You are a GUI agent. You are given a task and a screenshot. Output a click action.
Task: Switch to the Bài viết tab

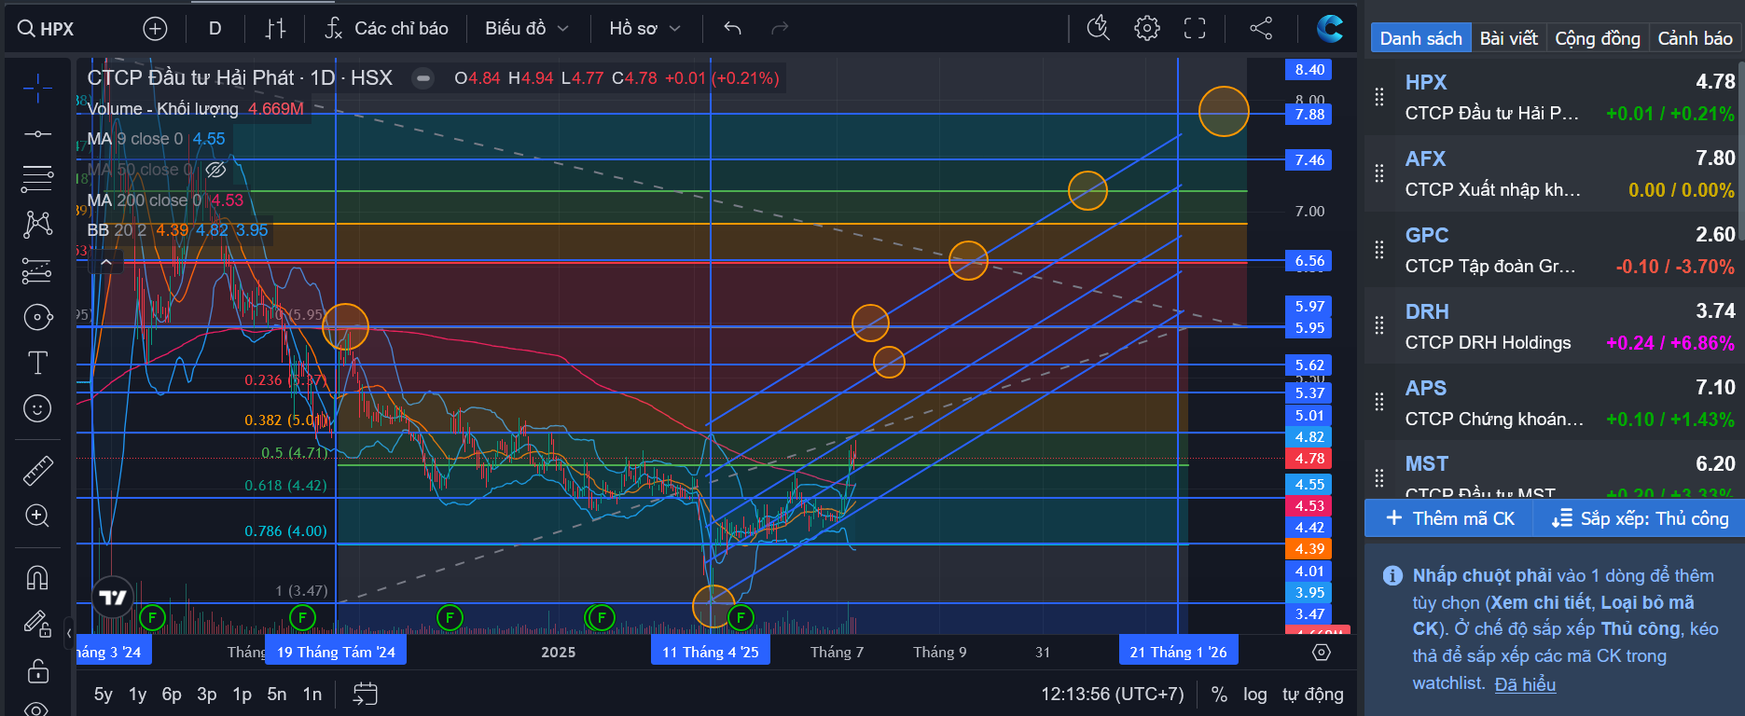coord(1509,38)
